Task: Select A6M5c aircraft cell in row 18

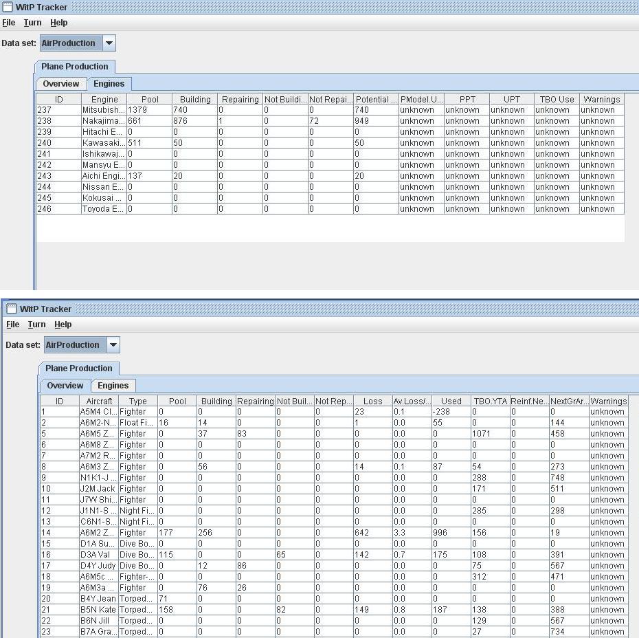Action: (99, 577)
